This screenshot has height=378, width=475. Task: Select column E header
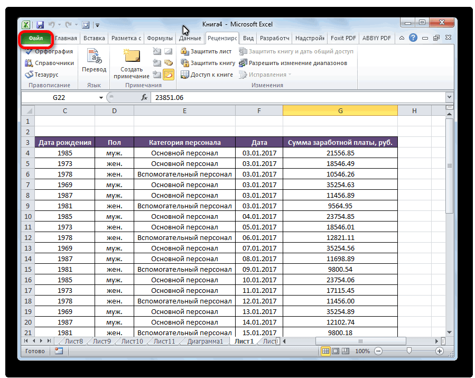184,110
